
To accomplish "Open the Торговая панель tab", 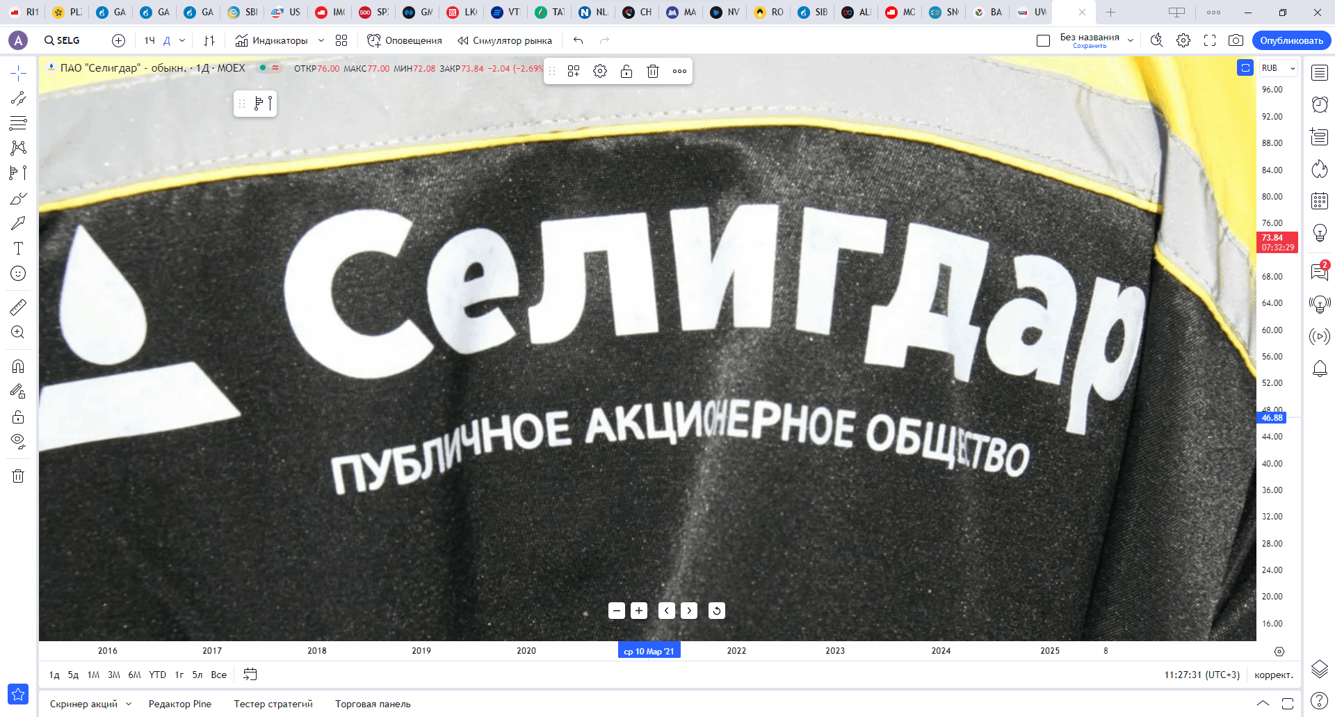I will [x=373, y=704].
